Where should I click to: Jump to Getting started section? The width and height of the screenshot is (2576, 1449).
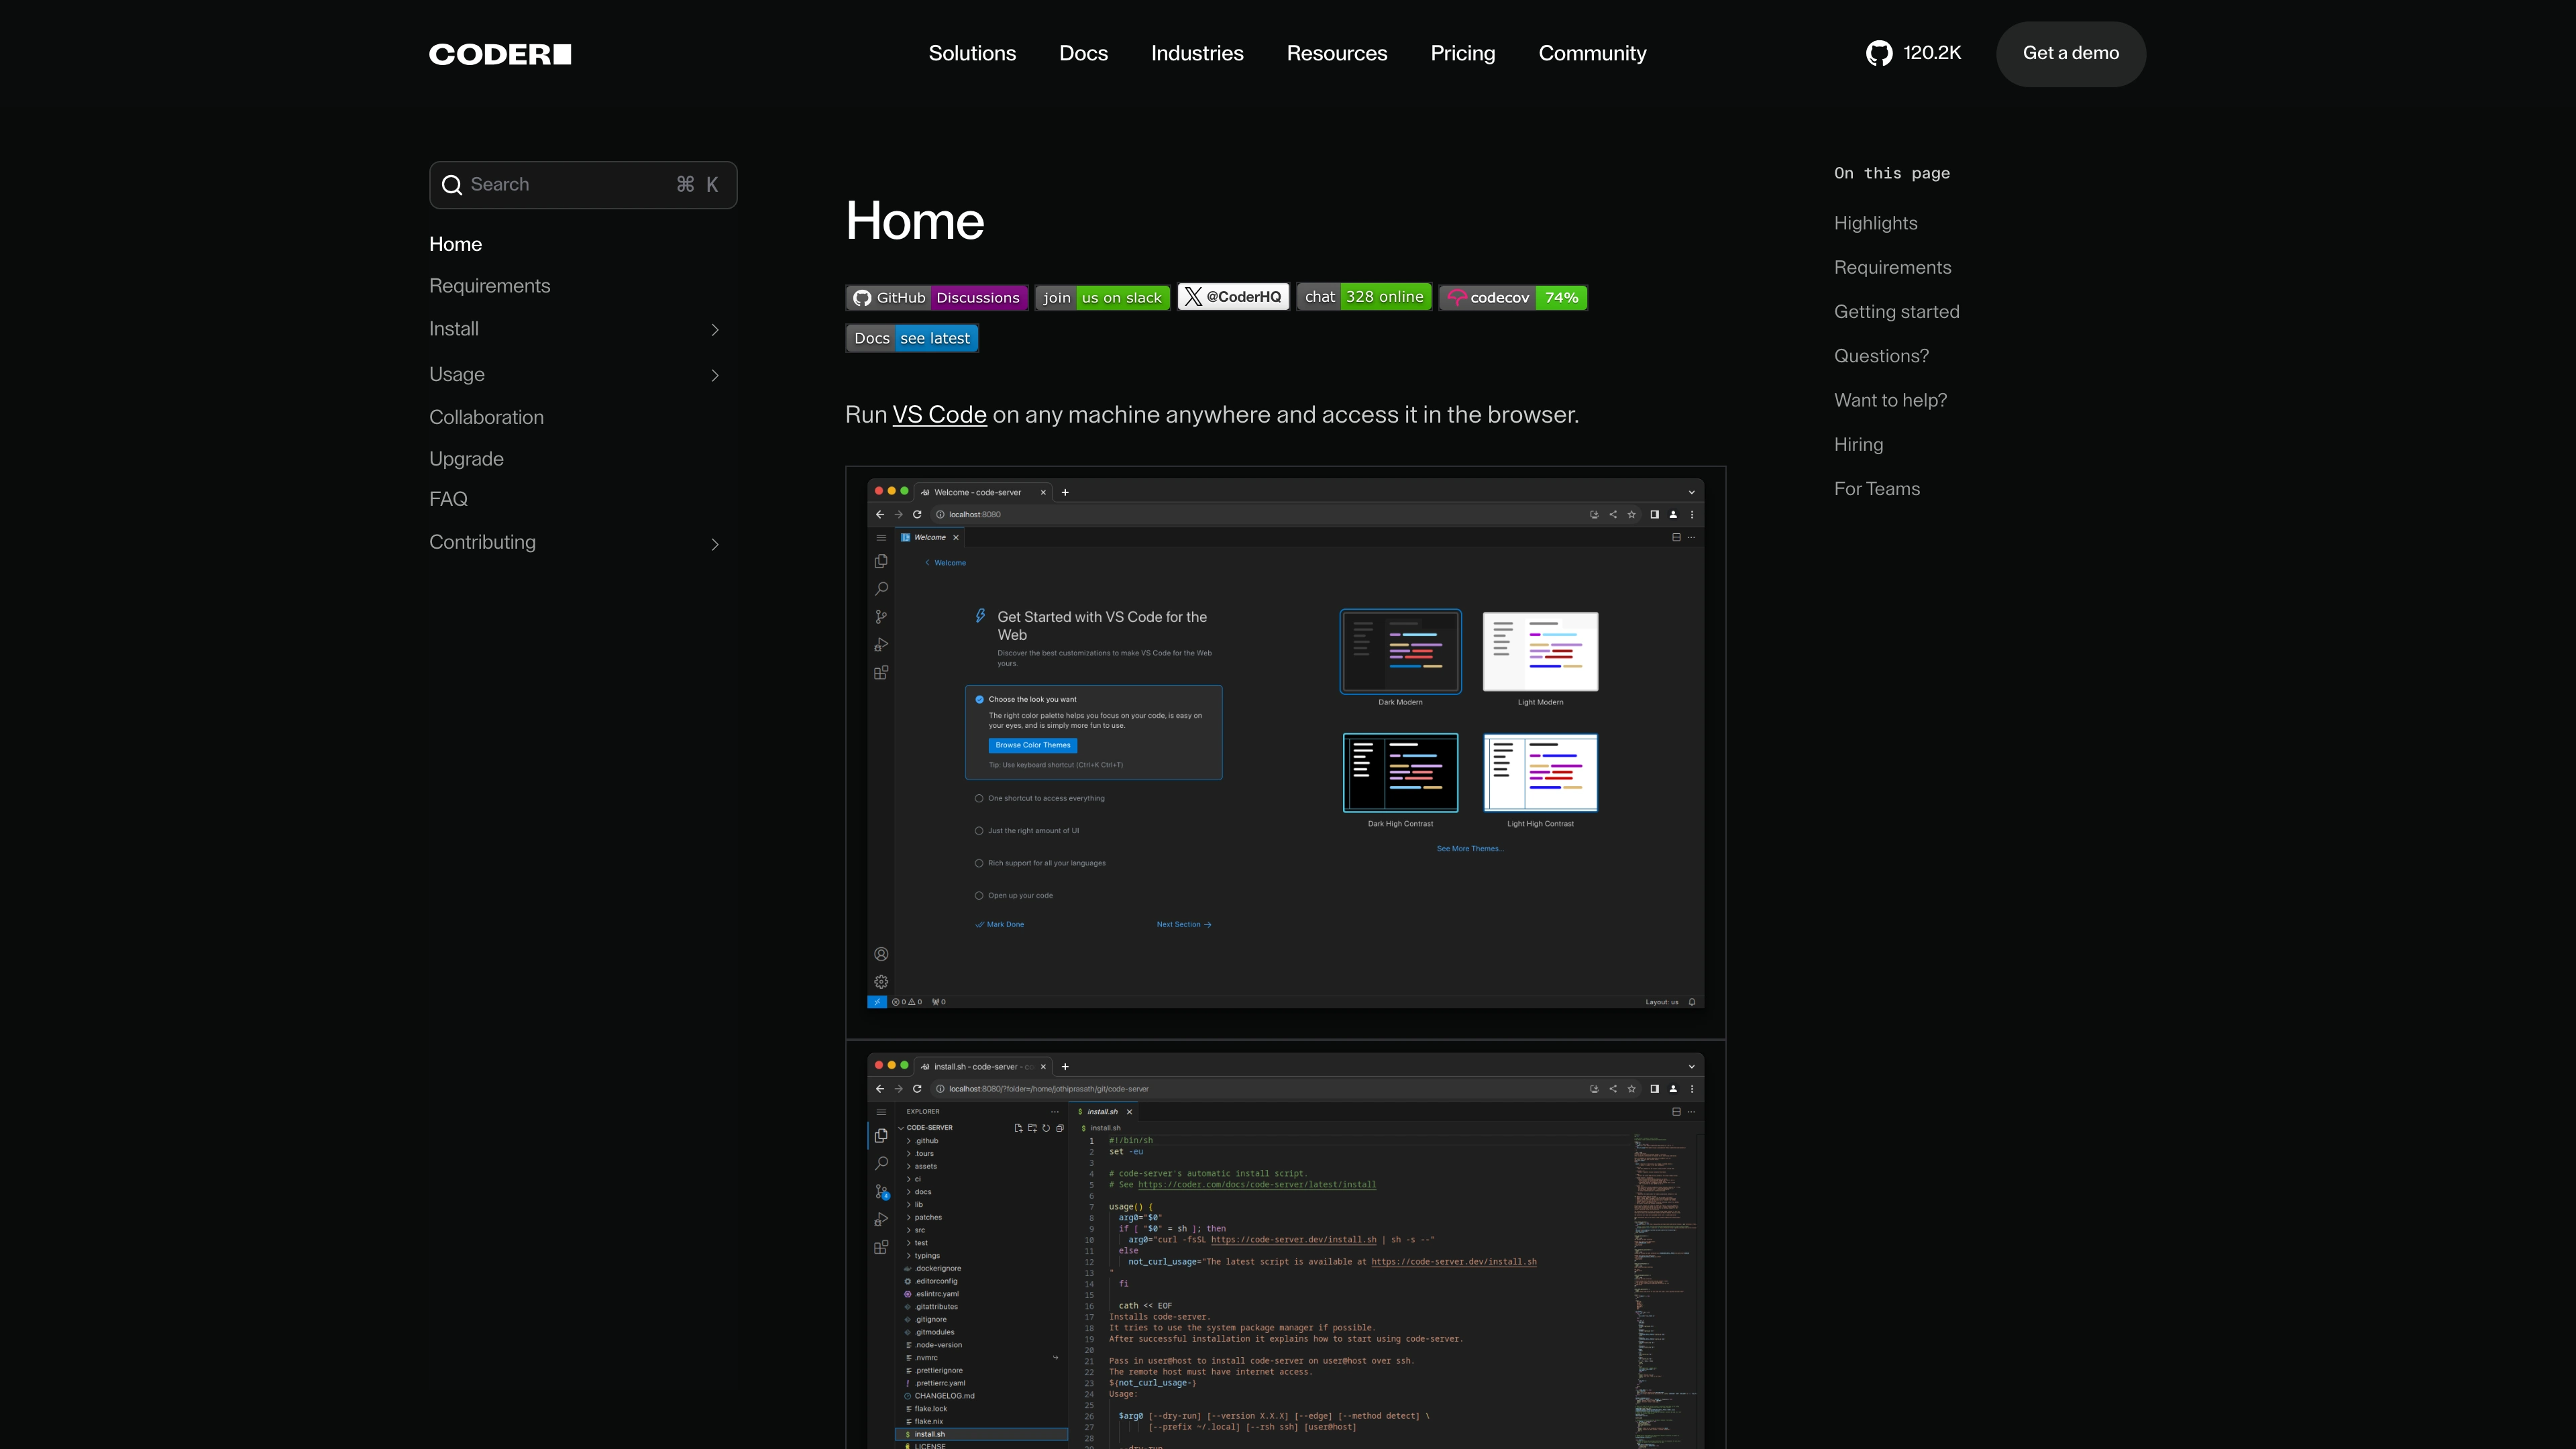pos(1897,312)
